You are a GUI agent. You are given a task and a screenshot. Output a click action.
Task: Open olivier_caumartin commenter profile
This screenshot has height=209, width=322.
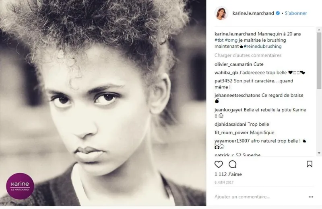point(233,64)
